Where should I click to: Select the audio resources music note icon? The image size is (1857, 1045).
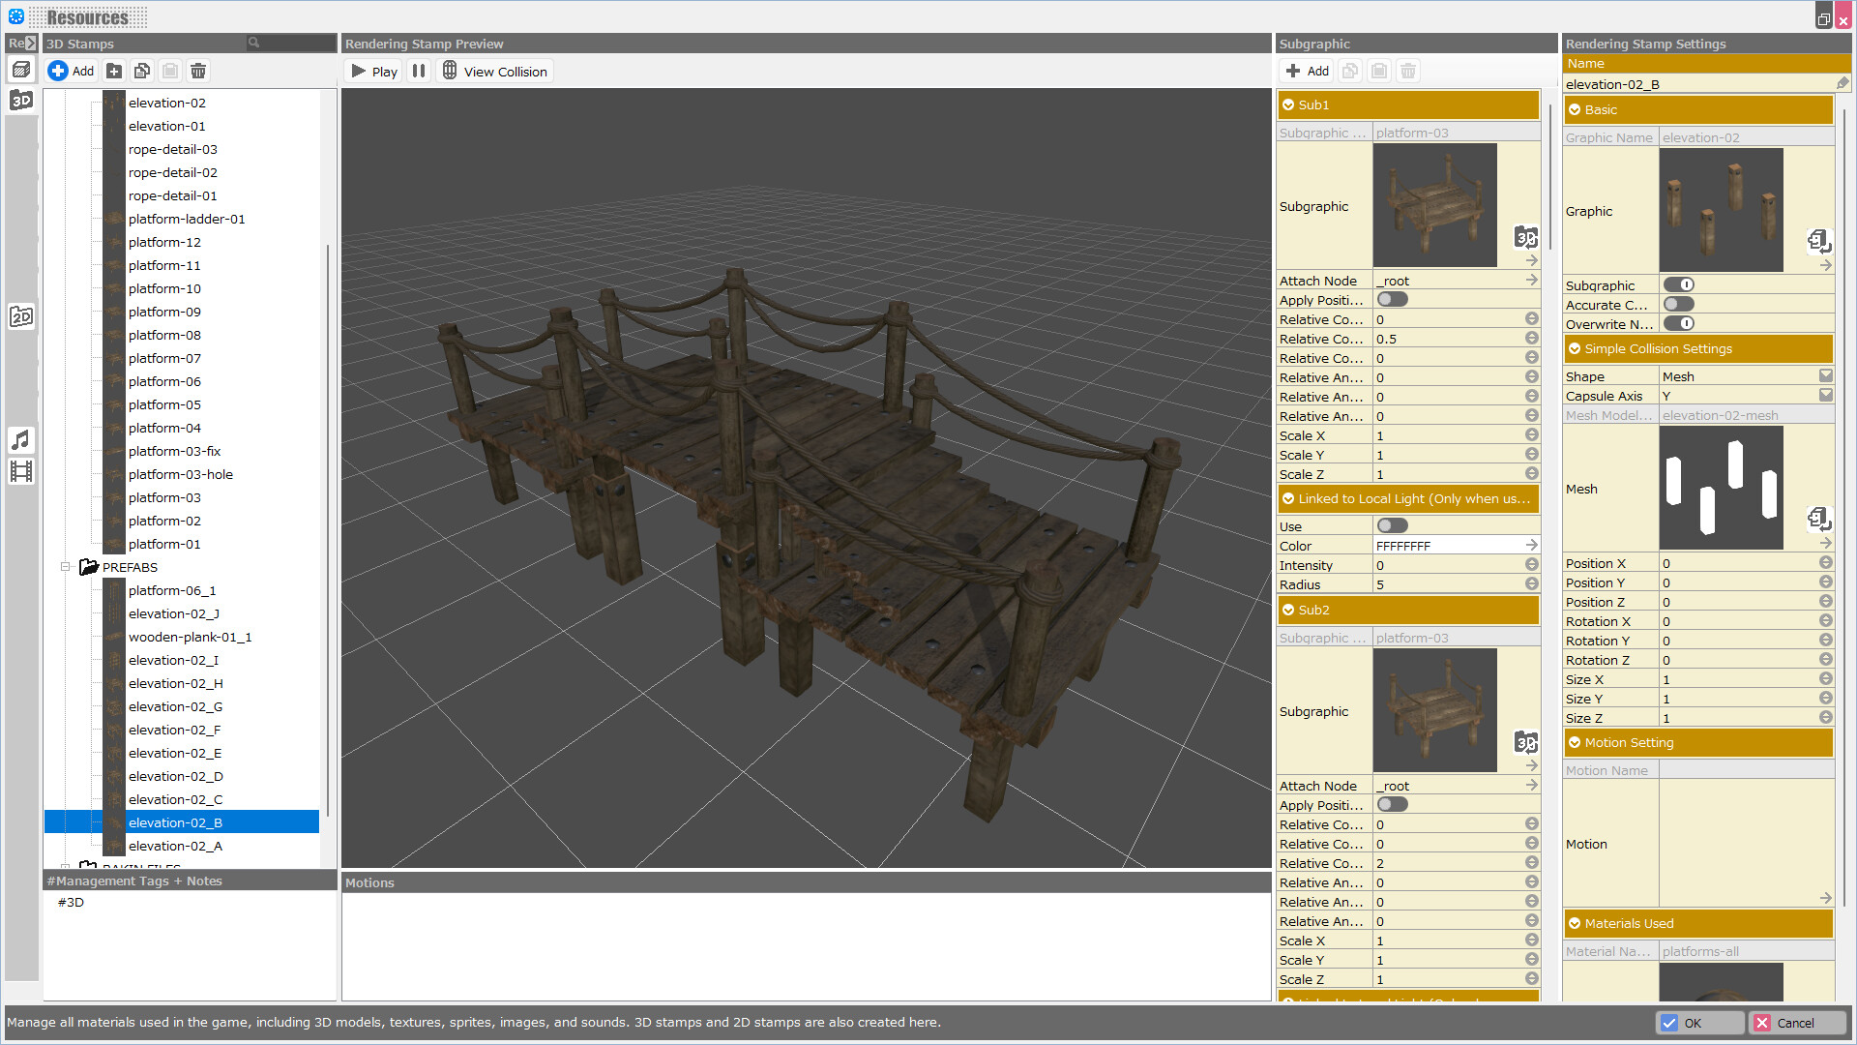(21, 440)
